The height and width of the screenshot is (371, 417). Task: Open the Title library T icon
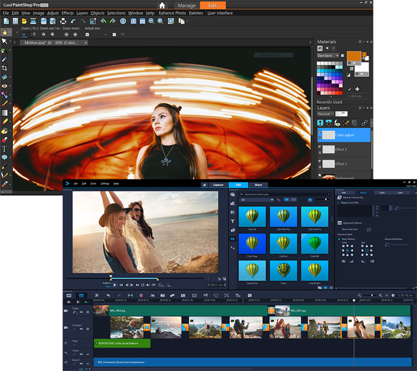(232, 221)
